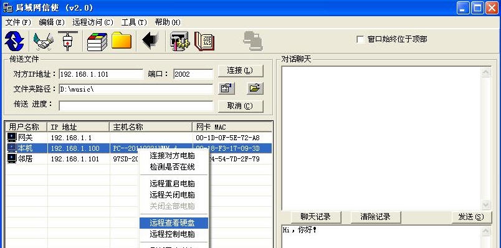Click the 用户名称 column header
Screen dimensions: 501x248
click(26, 127)
